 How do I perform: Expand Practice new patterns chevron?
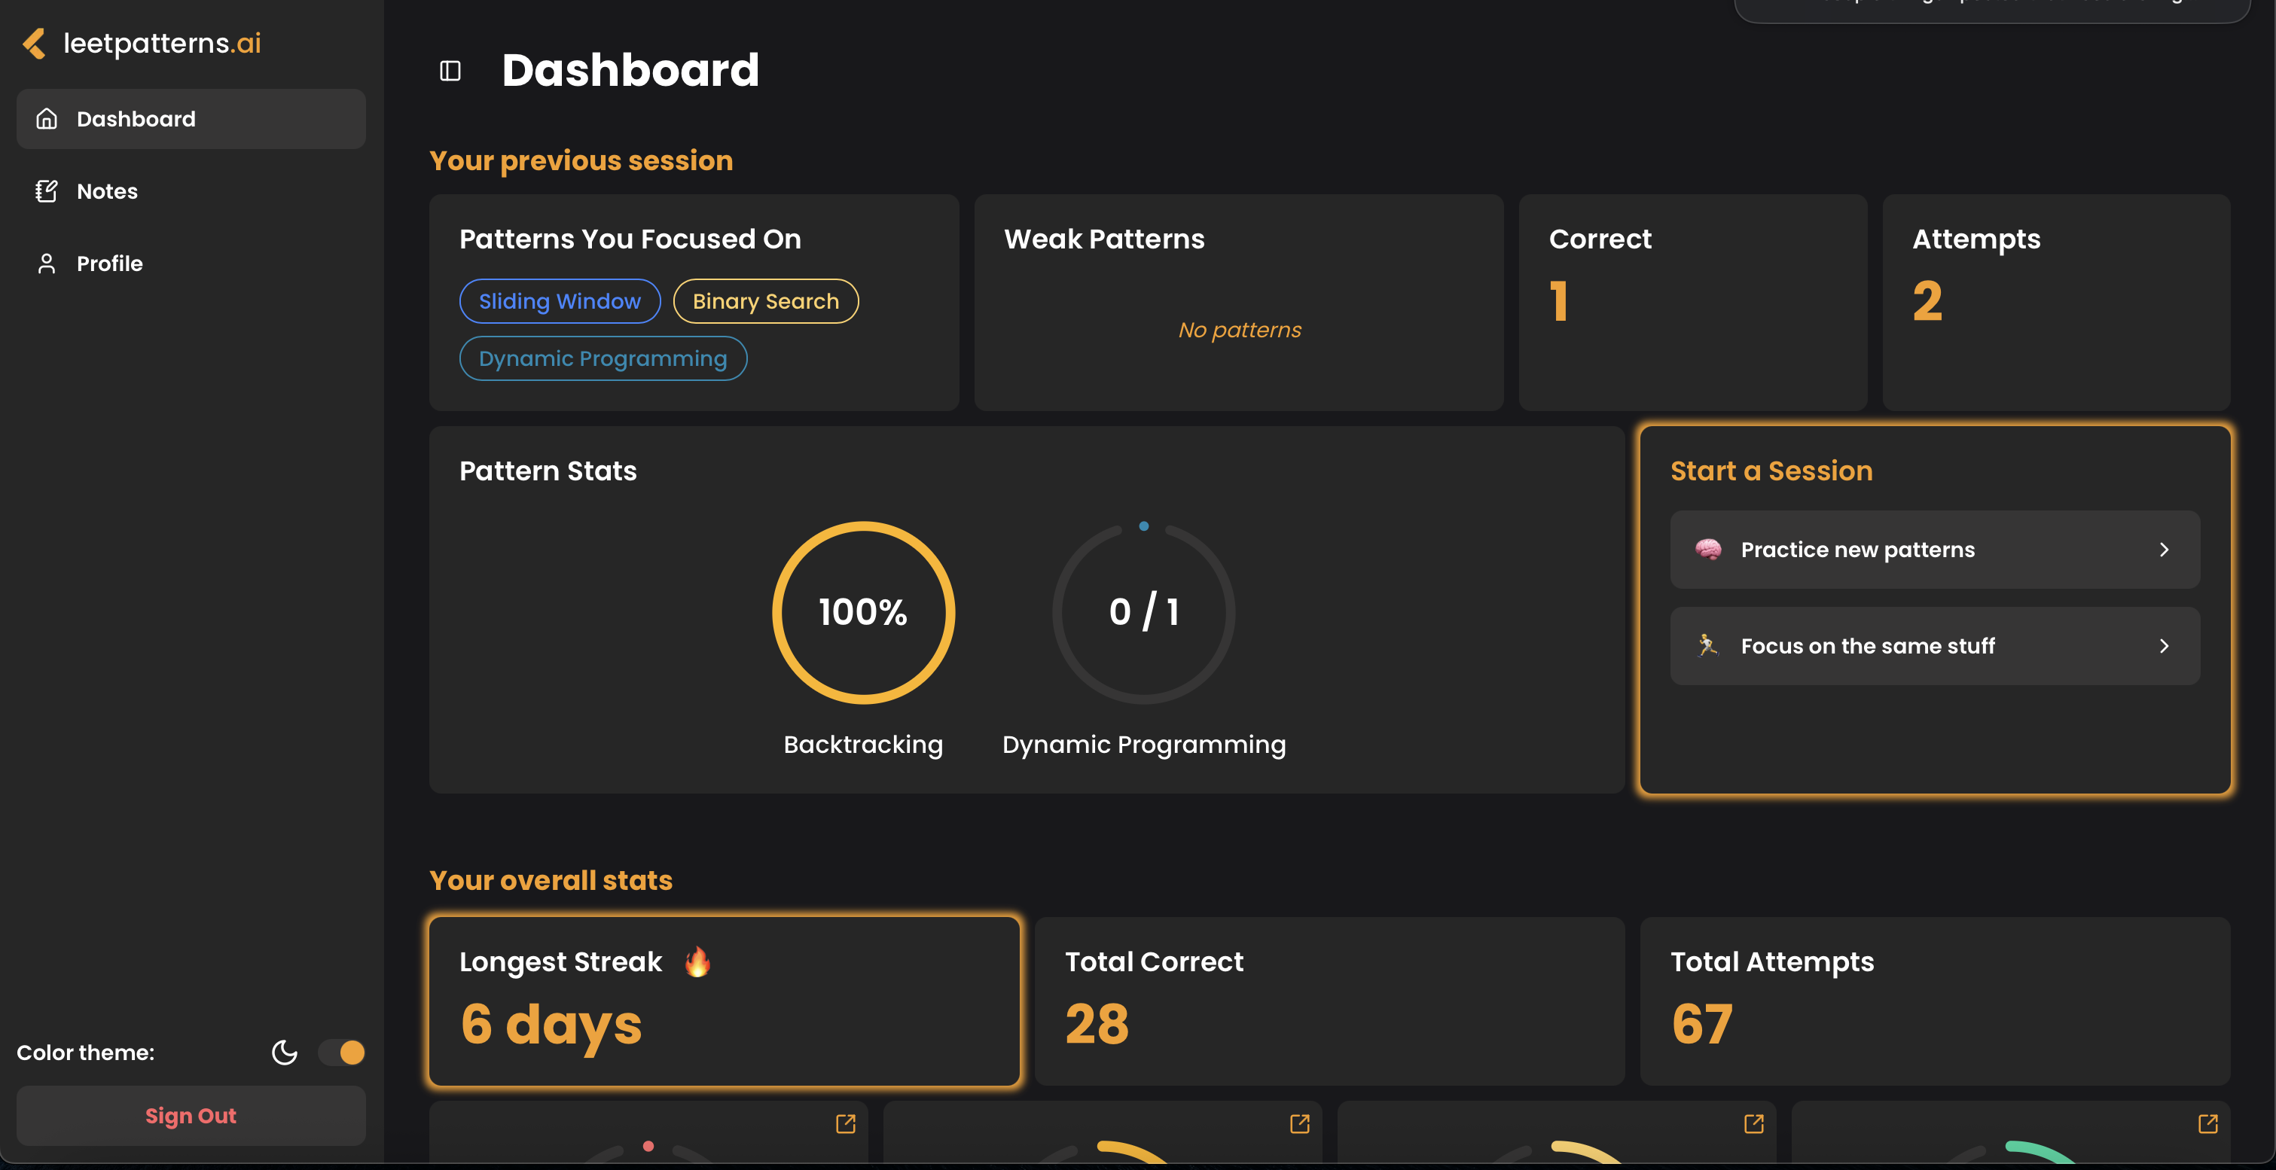pos(2164,550)
